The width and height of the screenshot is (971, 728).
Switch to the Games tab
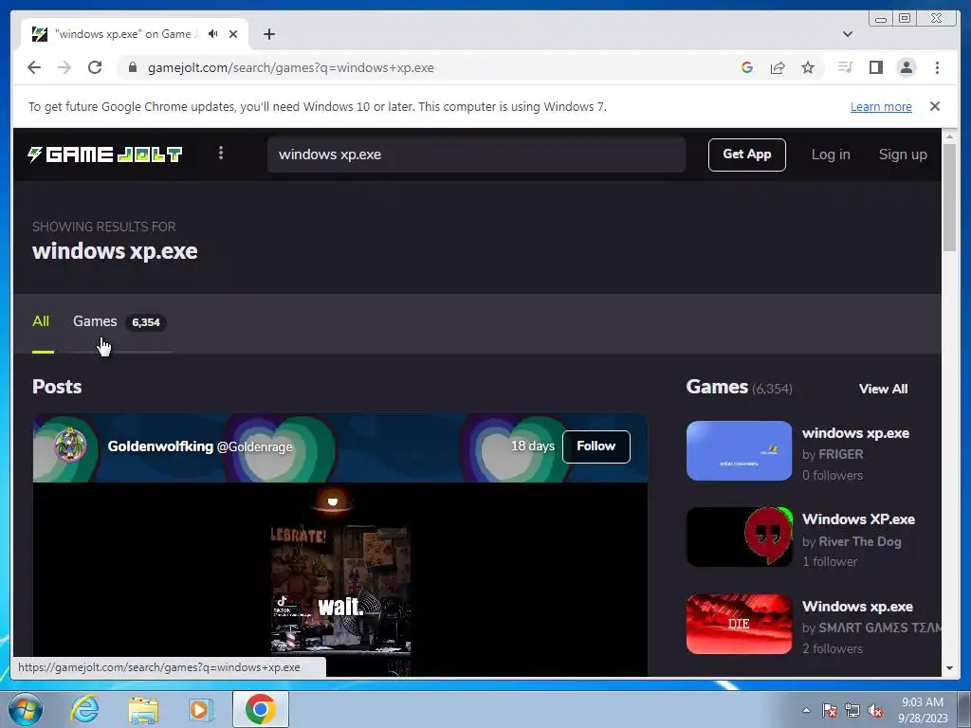[x=95, y=321]
